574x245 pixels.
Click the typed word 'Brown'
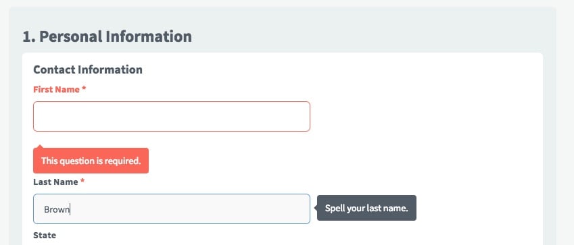57,209
